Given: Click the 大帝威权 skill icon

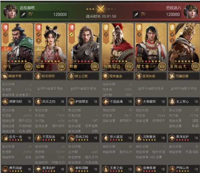Looking at the screenshot, I should click(139, 102).
